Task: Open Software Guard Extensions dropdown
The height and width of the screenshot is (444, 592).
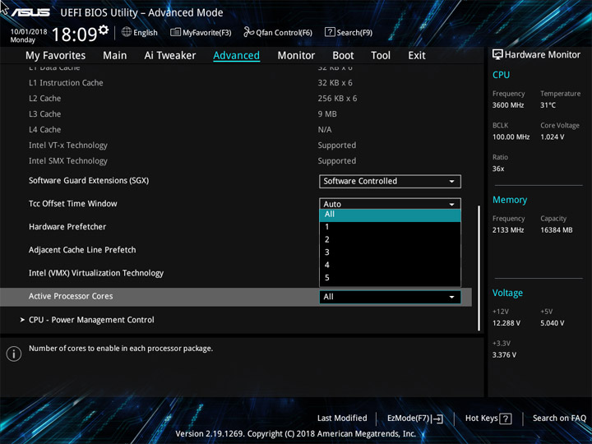Action: 390,181
